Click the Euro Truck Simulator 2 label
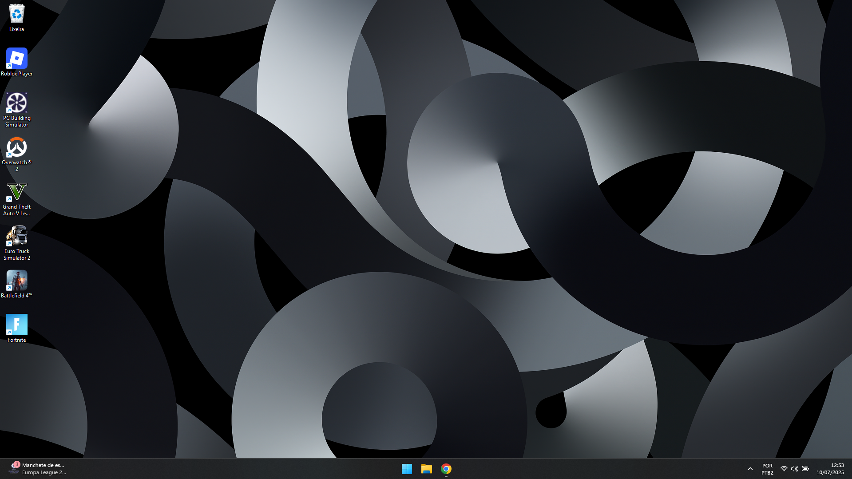The height and width of the screenshot is (479, 852). pyautogui.click(x=16, y=254)
